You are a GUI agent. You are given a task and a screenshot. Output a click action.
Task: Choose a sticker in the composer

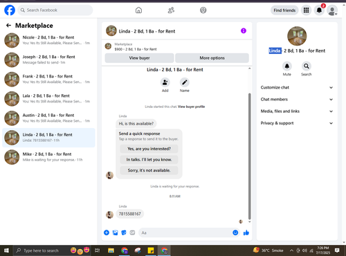124,232
